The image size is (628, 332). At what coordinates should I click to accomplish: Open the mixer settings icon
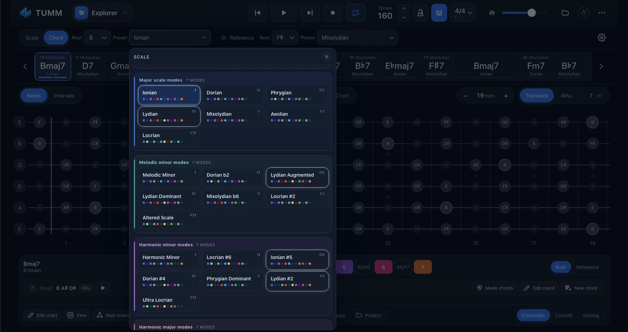pyautogui.click(x=492, y=13)
